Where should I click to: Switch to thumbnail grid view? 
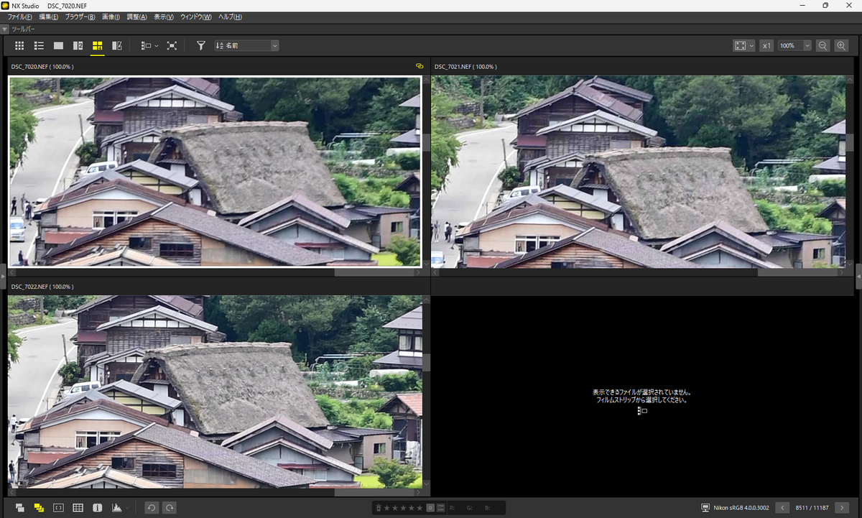19,45
